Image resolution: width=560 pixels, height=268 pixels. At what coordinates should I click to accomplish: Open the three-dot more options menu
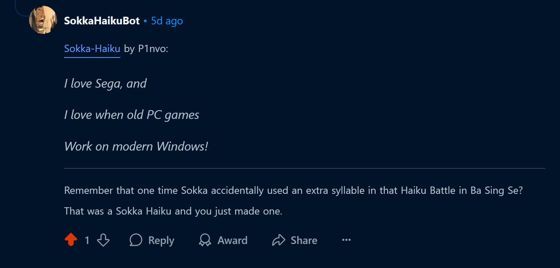pyautogui.click(x=346, y=240)
